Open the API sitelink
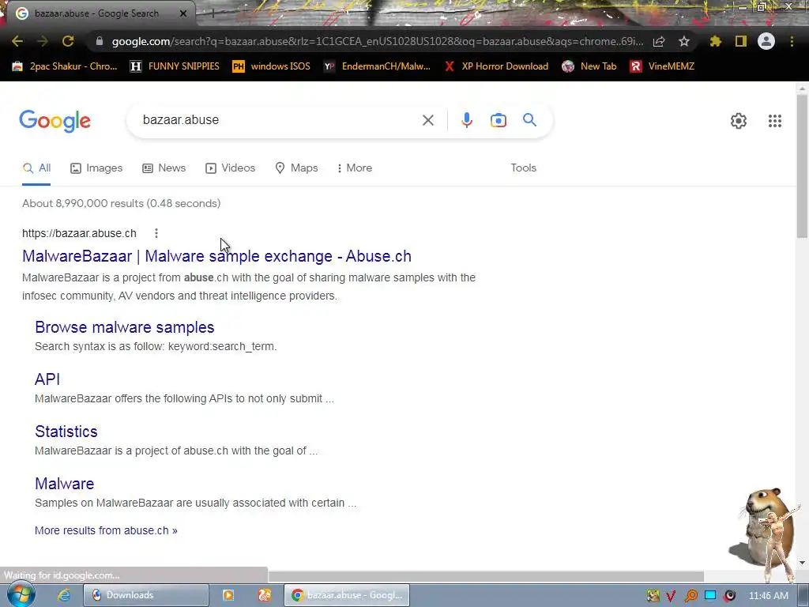 click(x=47, y=379)
